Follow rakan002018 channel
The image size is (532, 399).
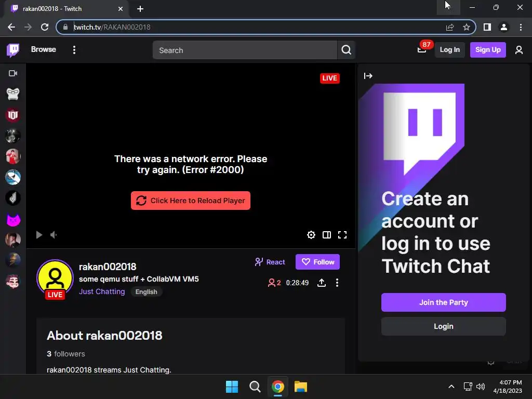tap(317, 262)
